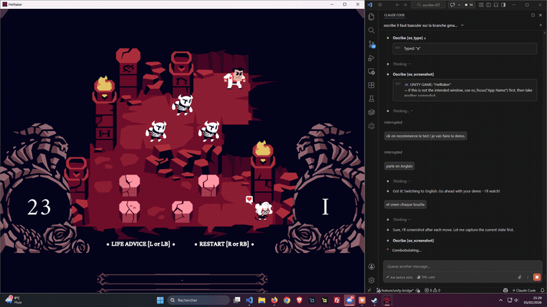The width and height of the screenshot is (547, 307).
Task: Open Accounts icon in VS Code activity bar
Action: click(x=371, y=267)
